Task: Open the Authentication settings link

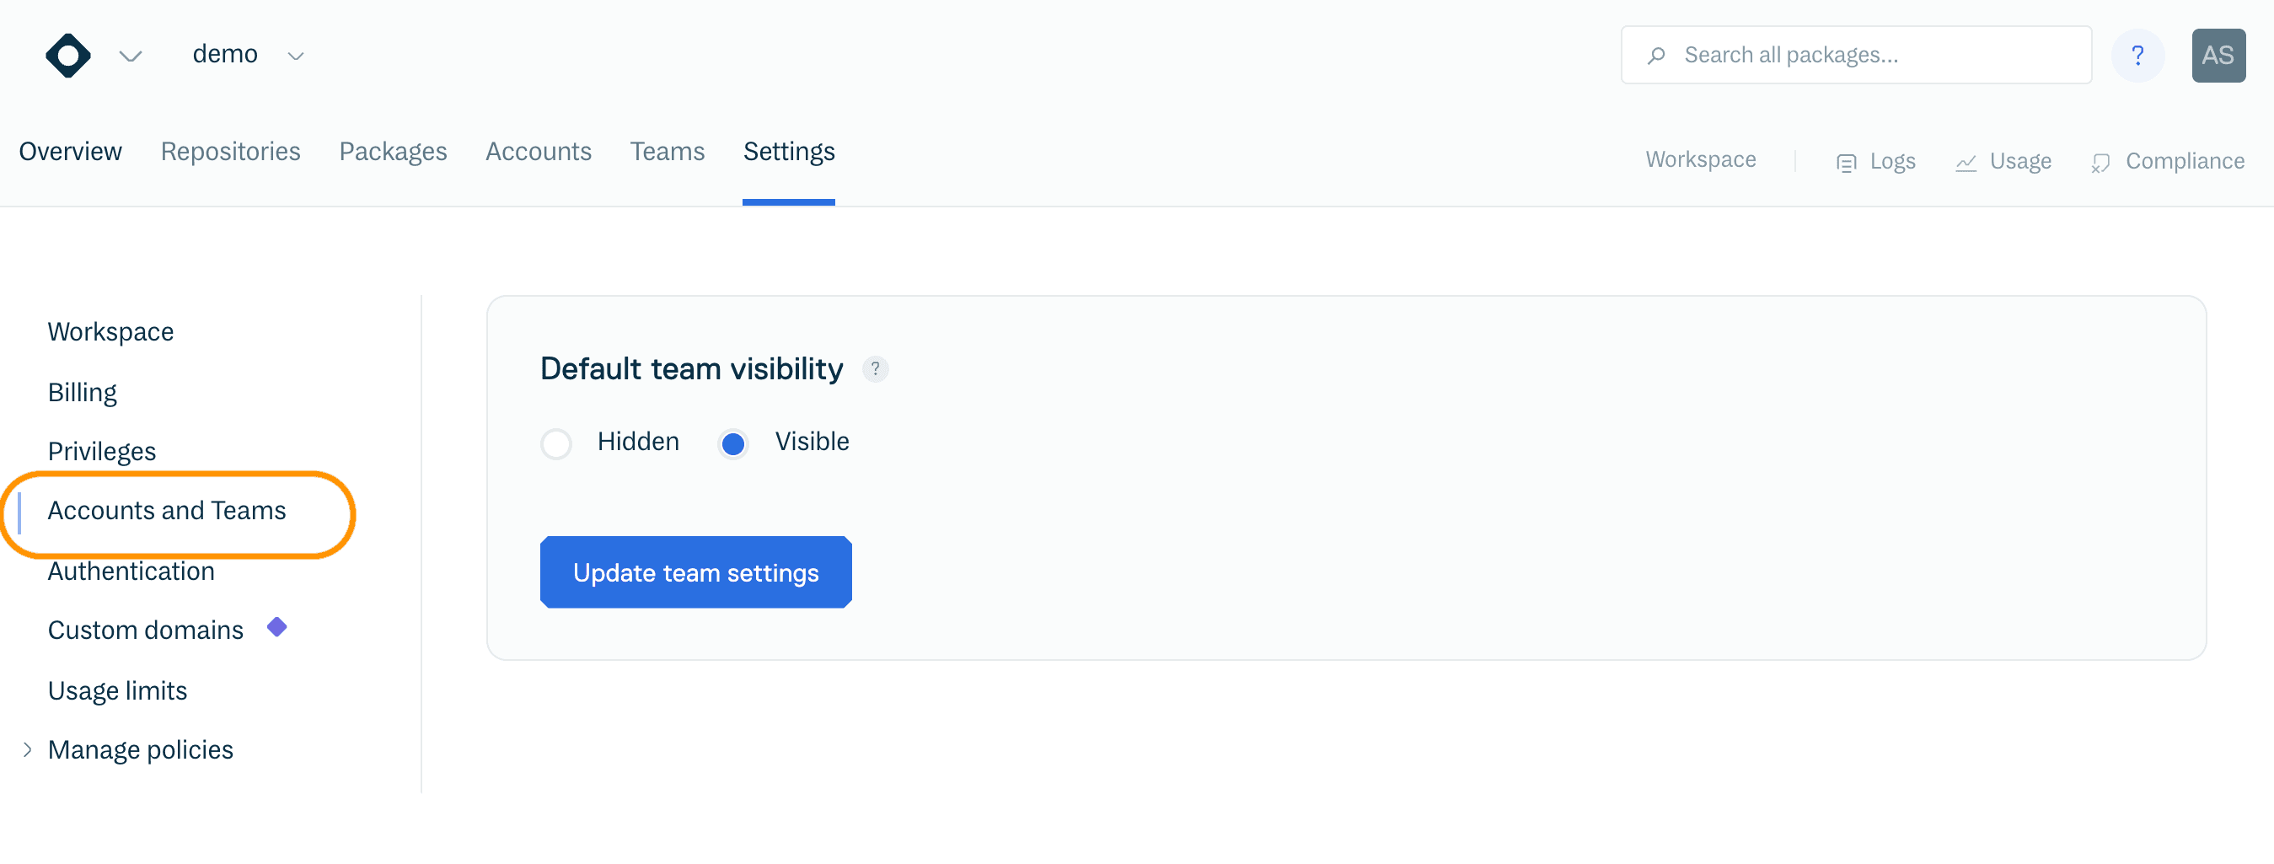Action: (x=131, y=571)
